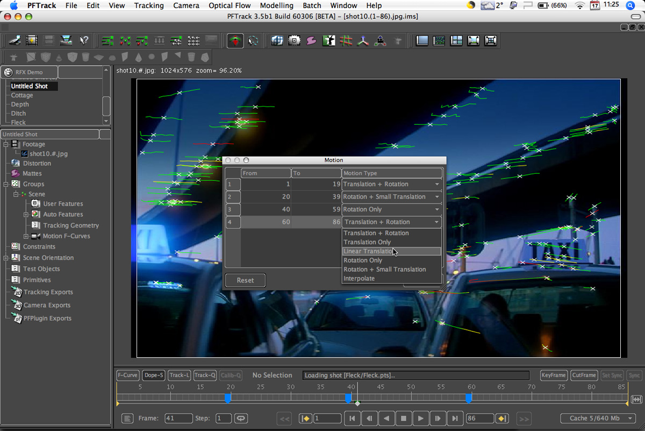Viewport: 645px width, 431px height.
Task: Click the project list scrollbar thumb
Action: (x=106, y=105)
